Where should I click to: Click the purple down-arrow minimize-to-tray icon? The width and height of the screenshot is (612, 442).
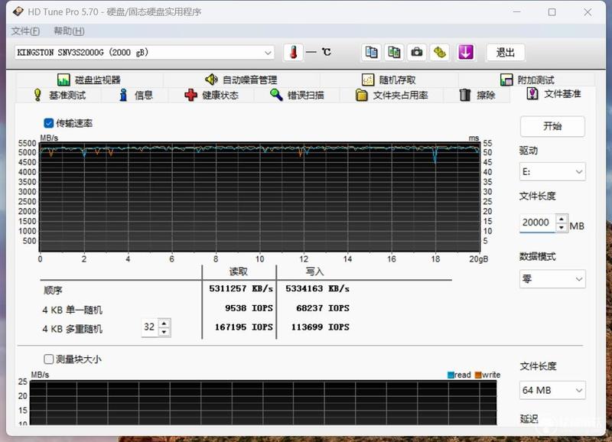[466, 52]
